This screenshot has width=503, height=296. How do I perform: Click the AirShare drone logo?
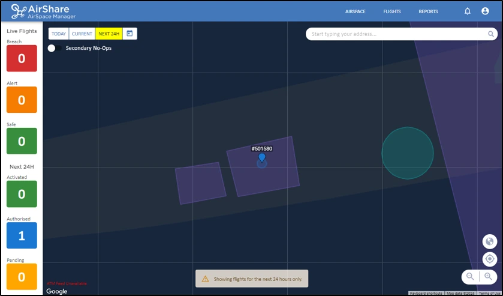pyautogui.click(x=19, y=11)
